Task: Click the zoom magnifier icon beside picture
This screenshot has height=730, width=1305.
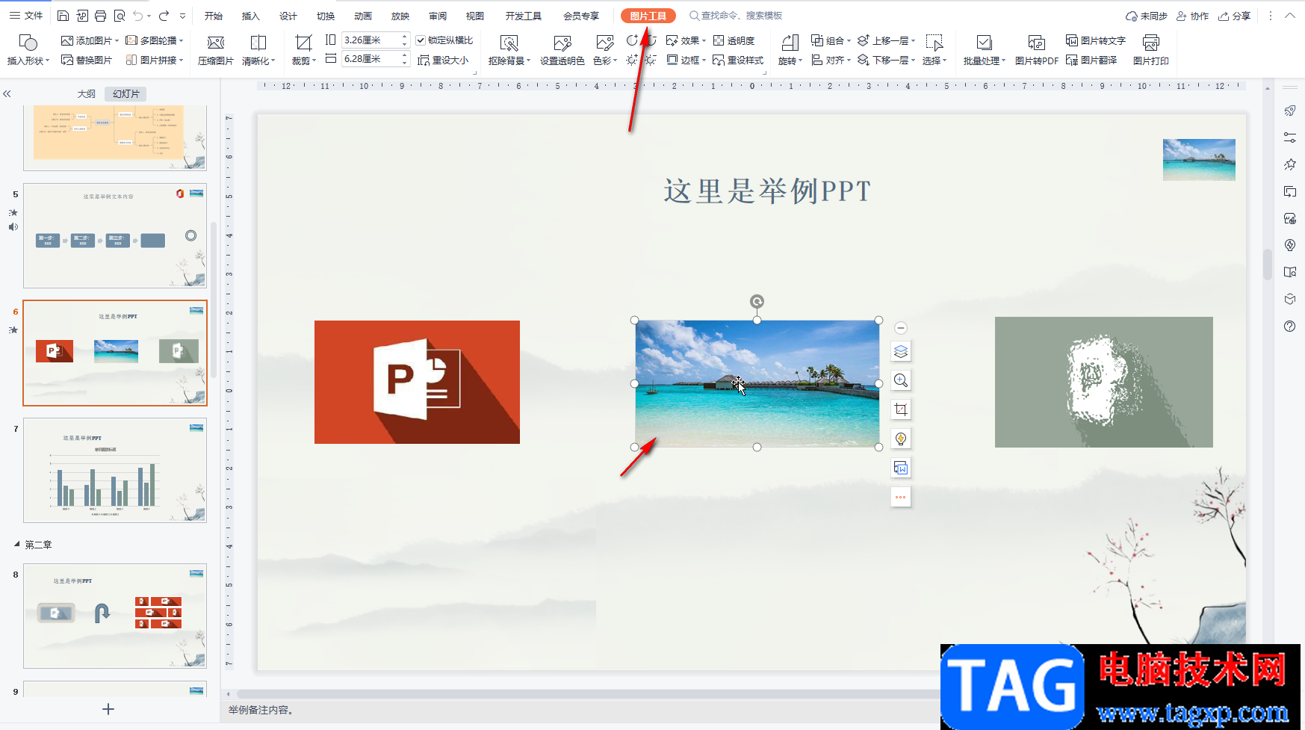Action: coord(901,380)
